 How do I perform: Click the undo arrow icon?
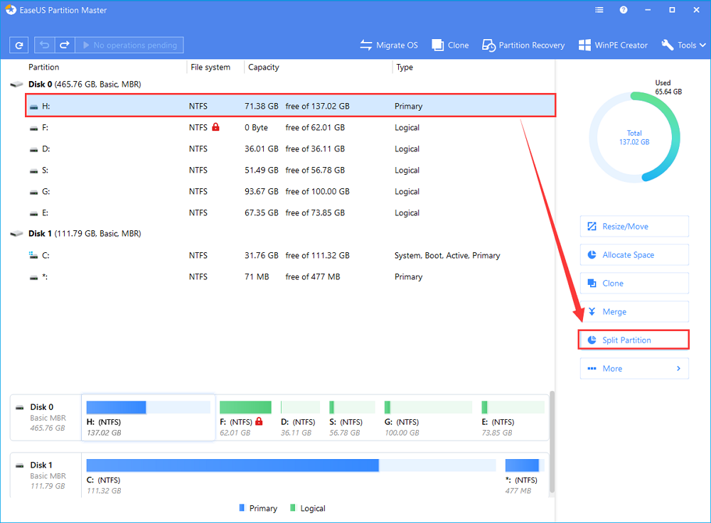[44, 45]
